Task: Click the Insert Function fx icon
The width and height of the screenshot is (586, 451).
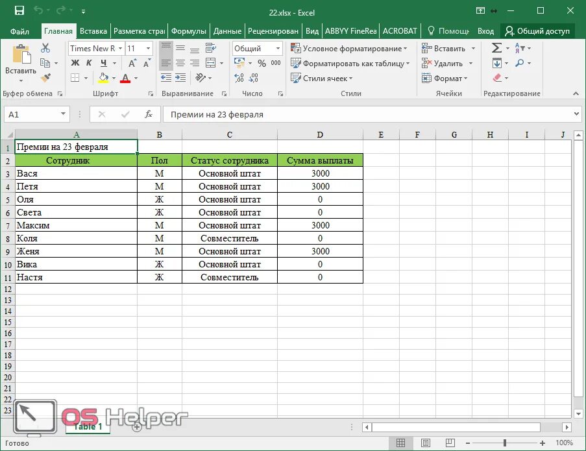Action: click(149, 114)
